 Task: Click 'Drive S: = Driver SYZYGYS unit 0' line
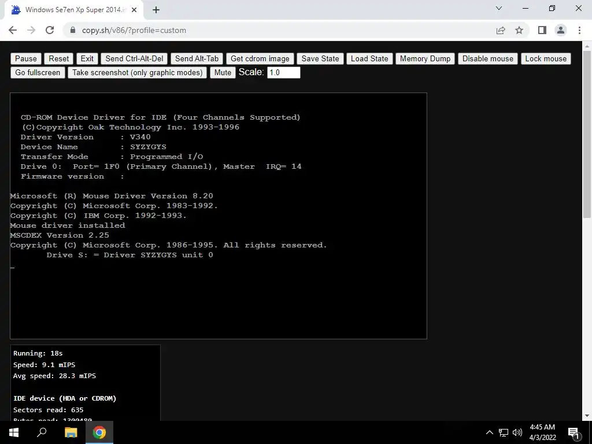point(129,255)
